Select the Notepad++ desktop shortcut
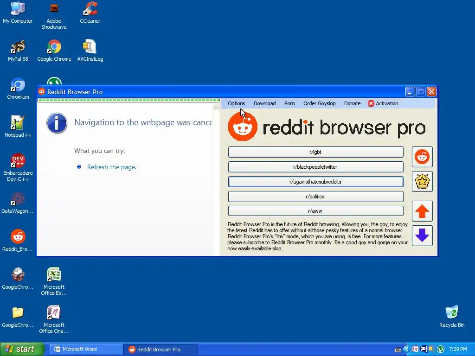Image resolution: width=475 pixels, height=356 pixels. (18, 127)
